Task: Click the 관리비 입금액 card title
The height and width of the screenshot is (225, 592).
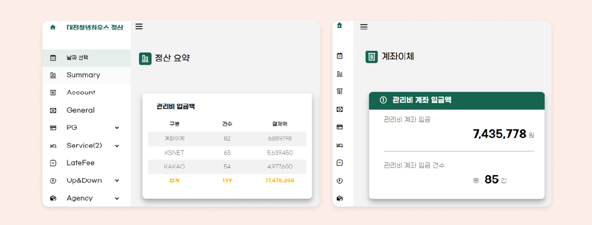Action: (175, 106)
